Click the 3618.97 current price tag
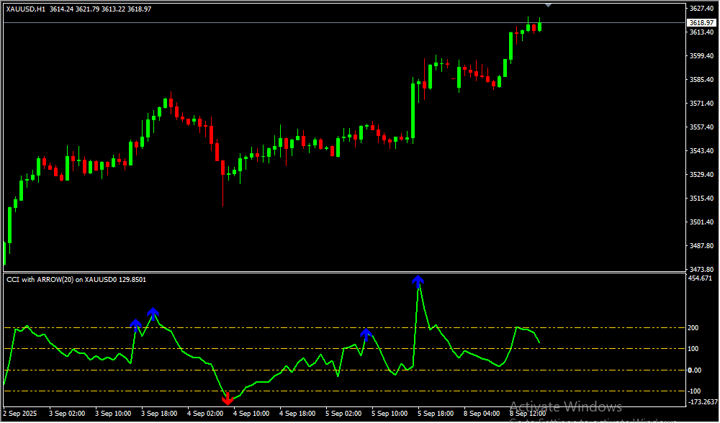Screen dimensions: 720x423 pos(701,23)
